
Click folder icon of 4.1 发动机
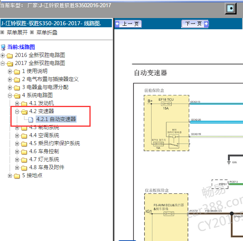pos(24,104)
